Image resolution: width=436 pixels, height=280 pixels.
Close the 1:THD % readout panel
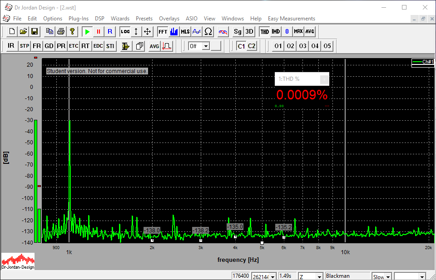click(324, 79)
